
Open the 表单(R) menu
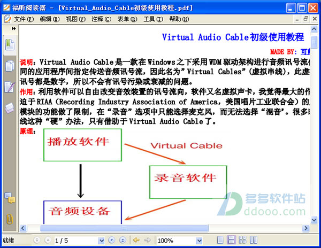(x=127, y=19)
